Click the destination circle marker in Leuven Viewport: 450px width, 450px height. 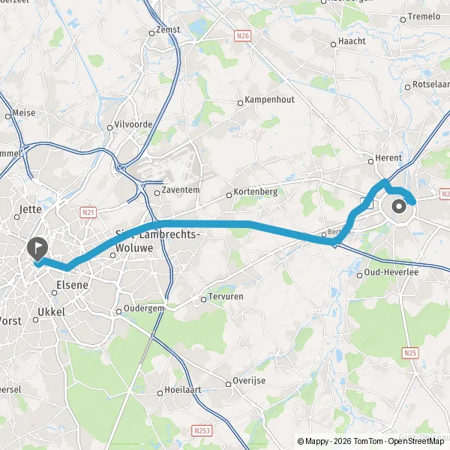point(399,206)
